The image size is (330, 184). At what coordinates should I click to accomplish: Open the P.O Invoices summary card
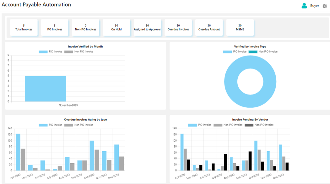(x=55, y=28)
